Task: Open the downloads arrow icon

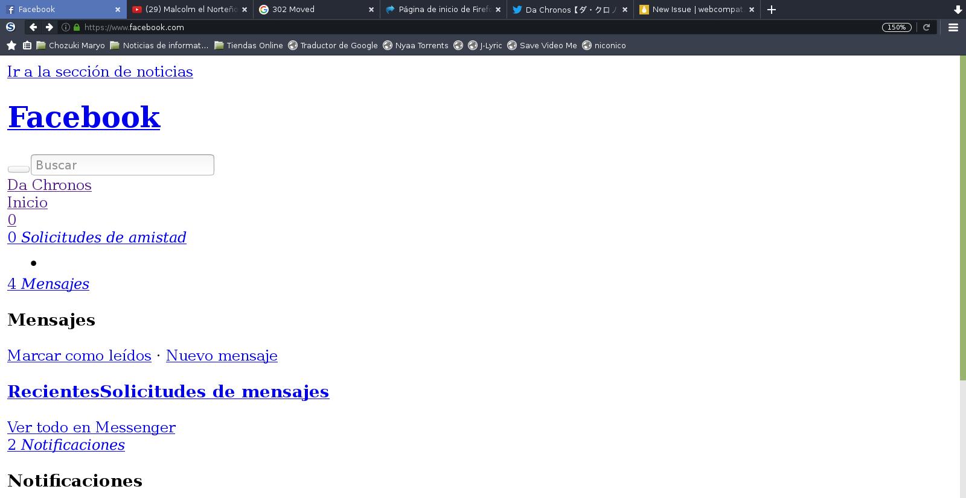Action: tap(958, 10)
